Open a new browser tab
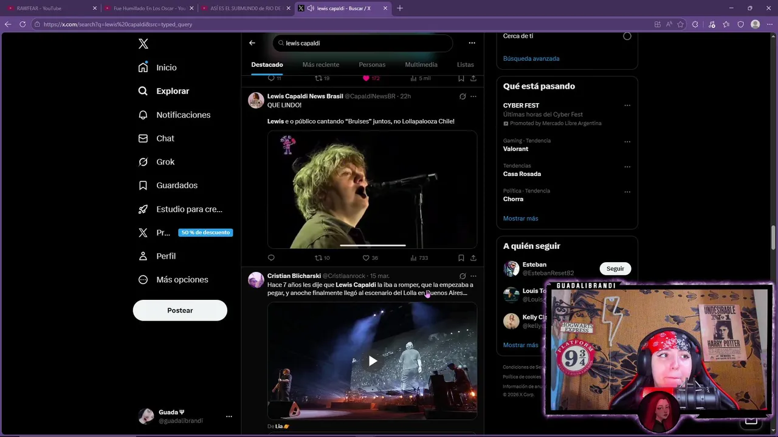 point(399,8)
